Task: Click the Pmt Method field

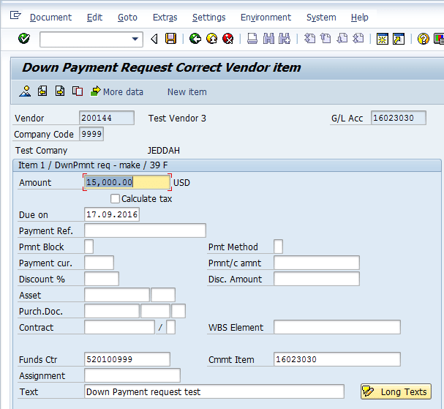Action: click(x=278, y=247)
